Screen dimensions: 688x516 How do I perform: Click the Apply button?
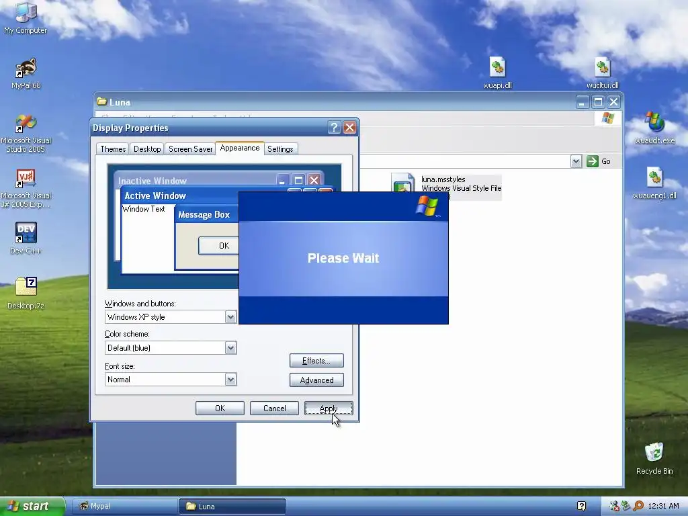click(329, 408)
